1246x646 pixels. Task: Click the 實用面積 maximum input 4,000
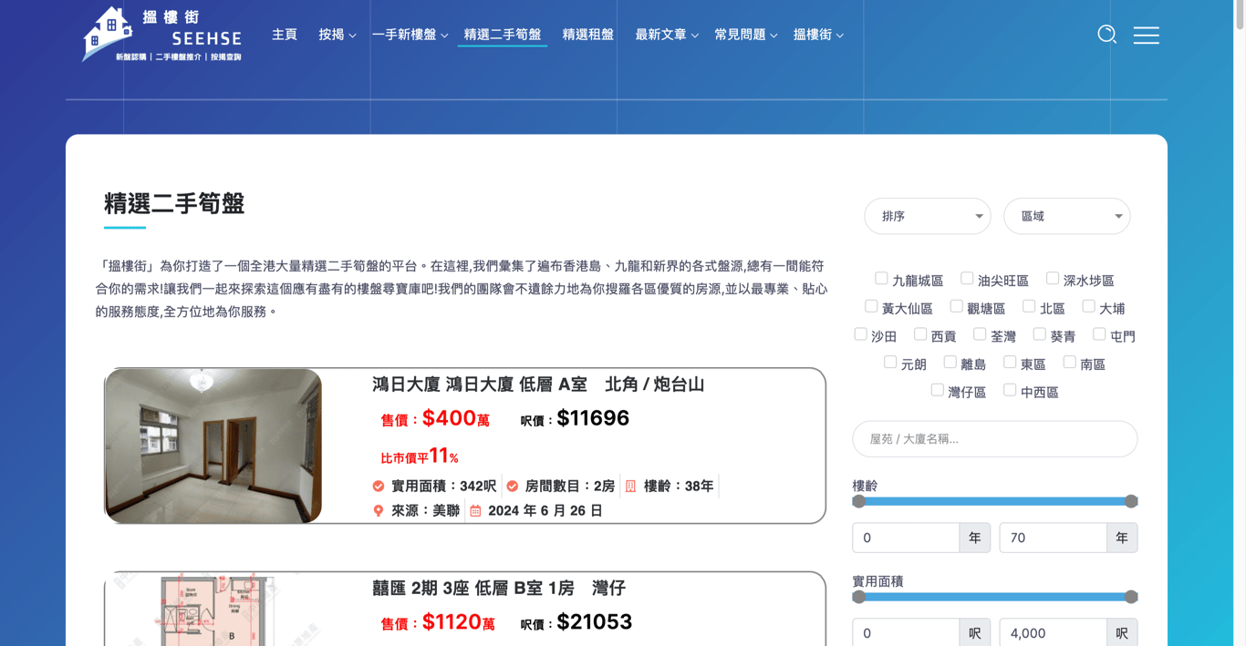(x=1053, y=633)
